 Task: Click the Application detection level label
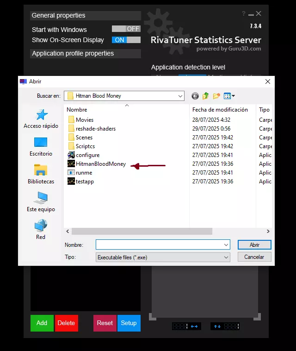188,67
